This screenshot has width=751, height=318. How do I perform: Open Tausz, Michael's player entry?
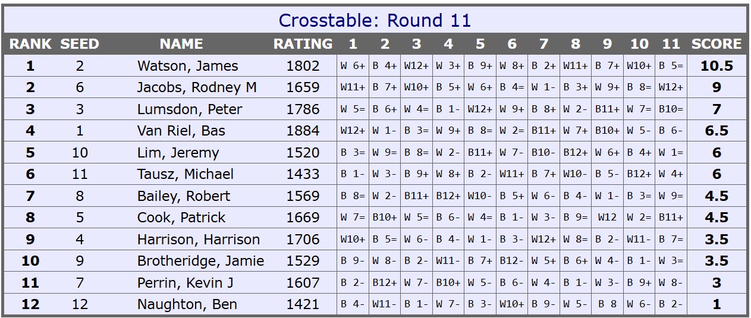click(x=185, y=174)
